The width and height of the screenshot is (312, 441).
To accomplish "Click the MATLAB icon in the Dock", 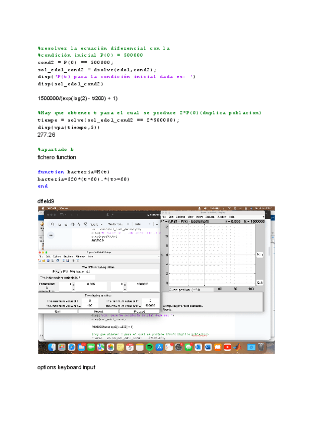I will 238,347.
